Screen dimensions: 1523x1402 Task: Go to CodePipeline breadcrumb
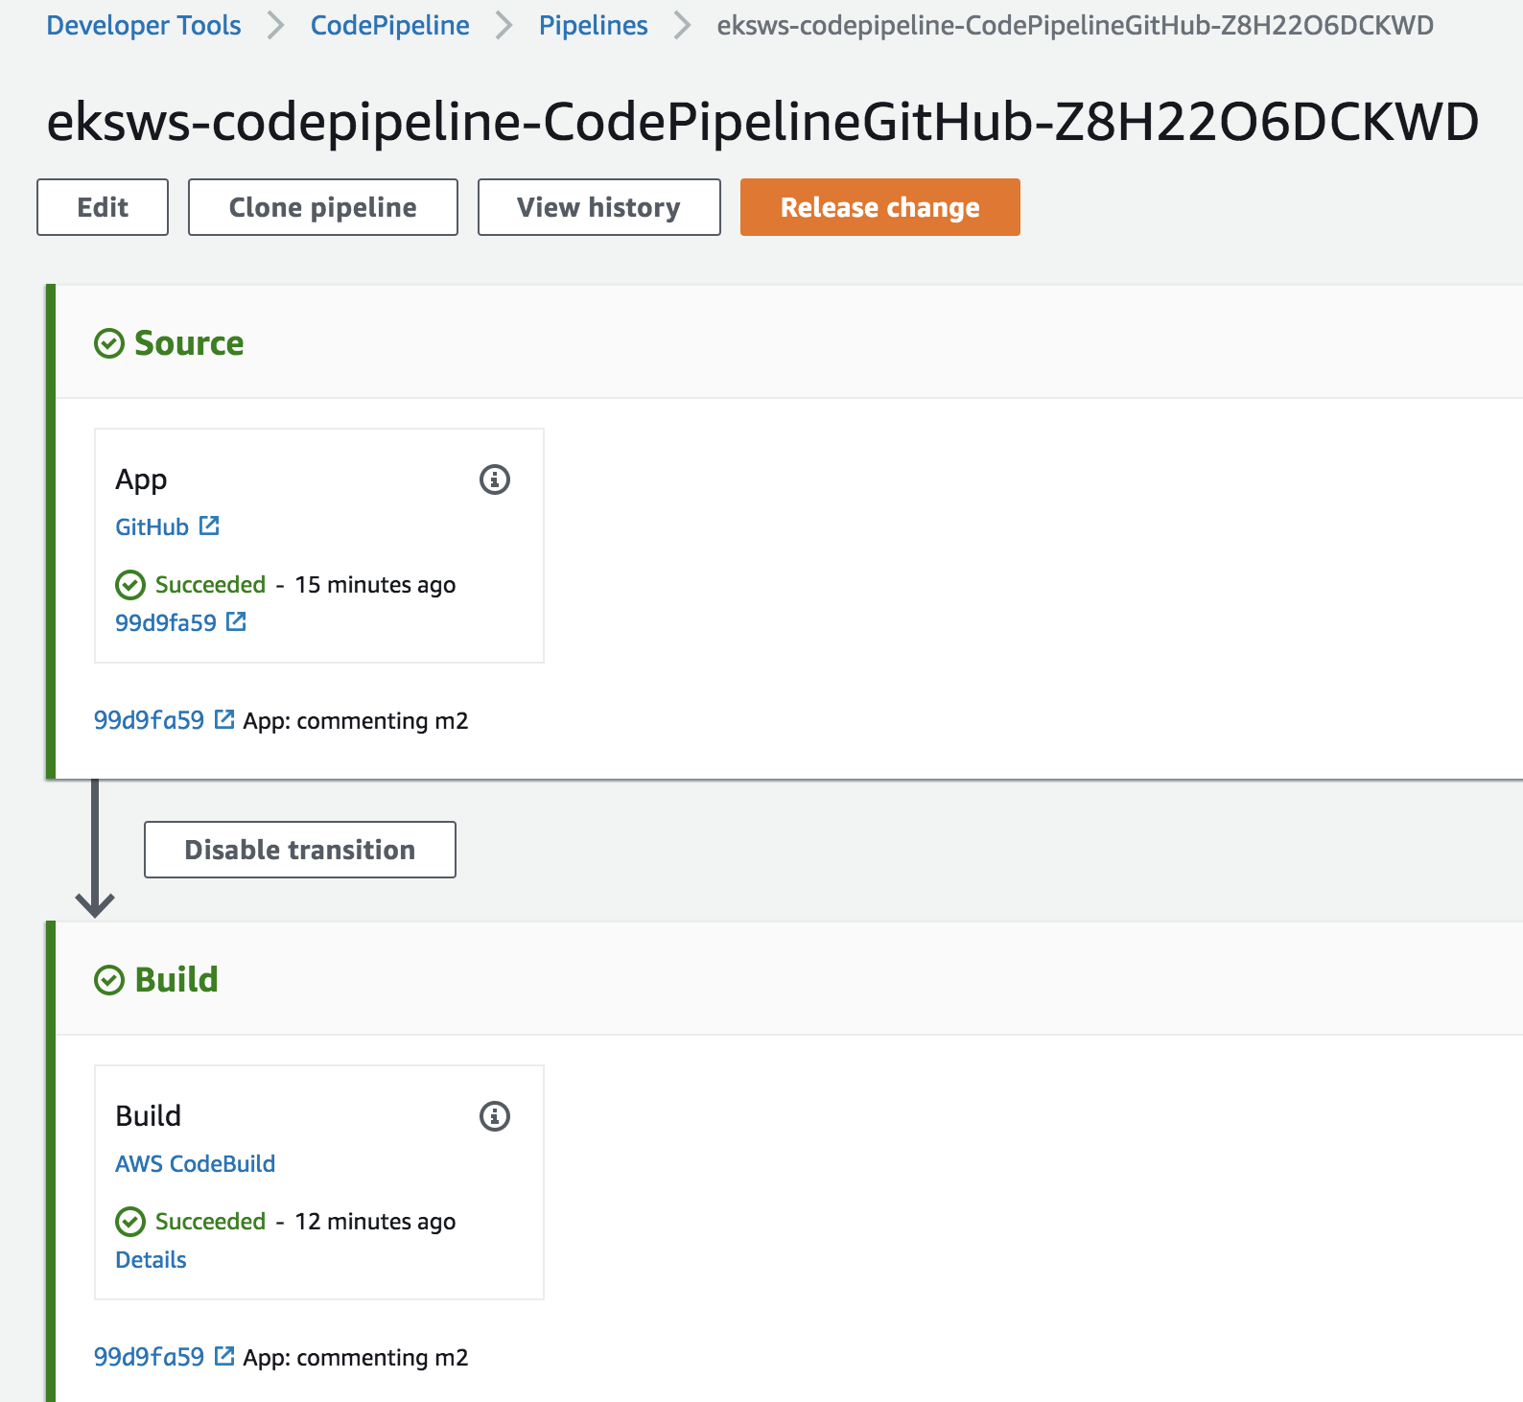[x=390, y=26]
